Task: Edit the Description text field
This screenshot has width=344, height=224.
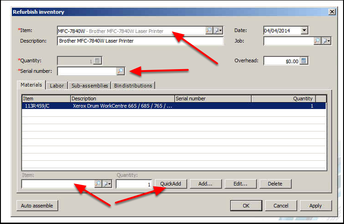Action: 140,41
